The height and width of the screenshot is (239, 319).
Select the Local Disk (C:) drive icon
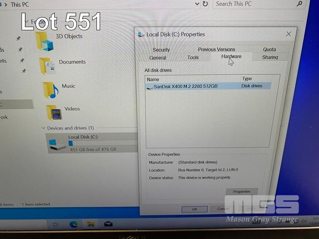(57, 144)
